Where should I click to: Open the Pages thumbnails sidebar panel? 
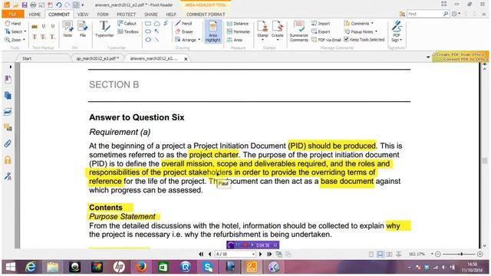8,96
